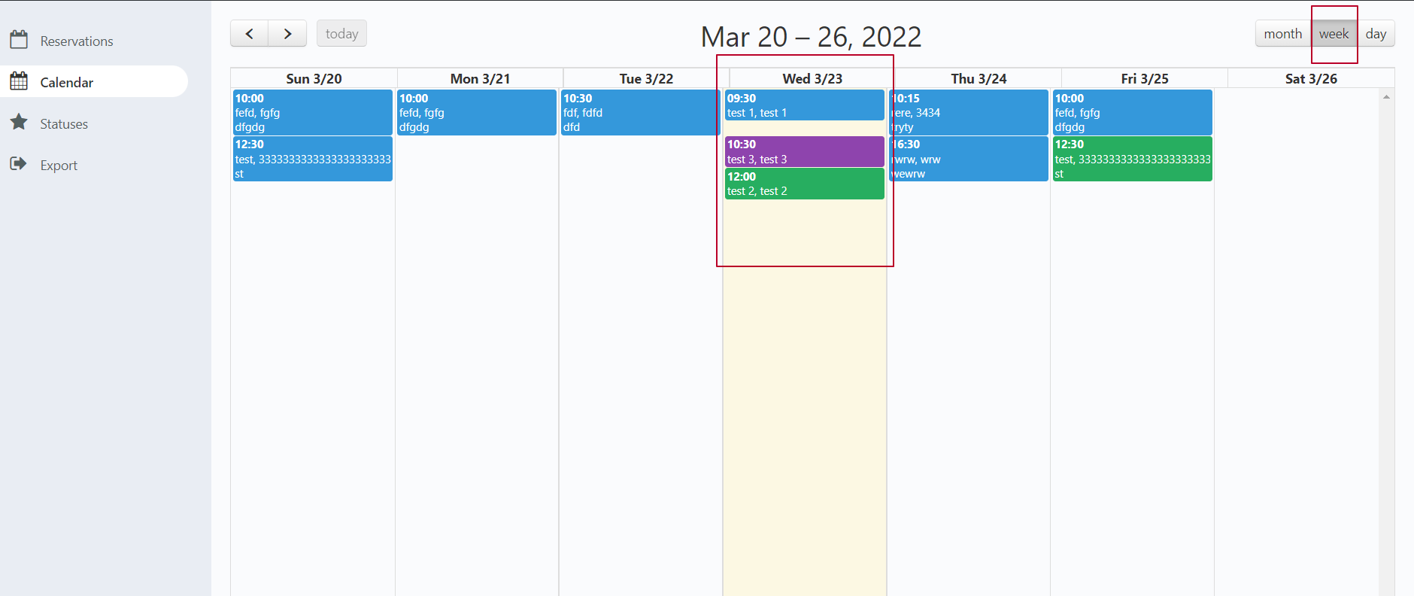Click the Wed 3/23 column header
Screen dimensions: 1414x596
click(812, 79)
